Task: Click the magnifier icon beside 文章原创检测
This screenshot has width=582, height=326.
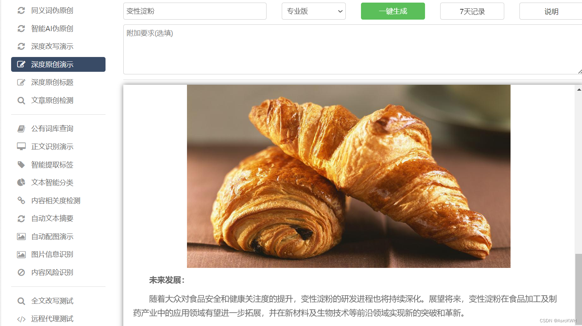Action: tap(21, 100)
